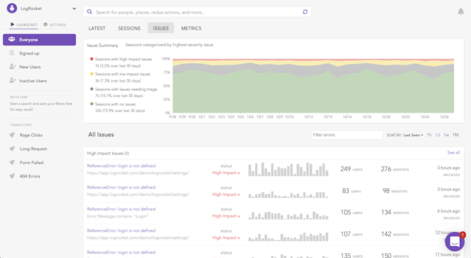Open the ReferenceError issue with 107 users
This screenshot has height=258, width=471.
(121, 231)
